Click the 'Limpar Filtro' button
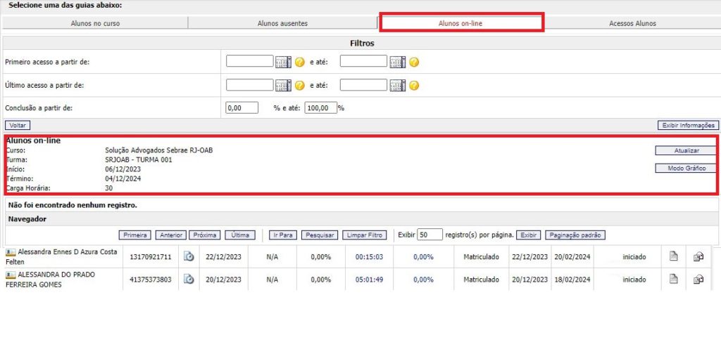 click(x=365, y=235)
